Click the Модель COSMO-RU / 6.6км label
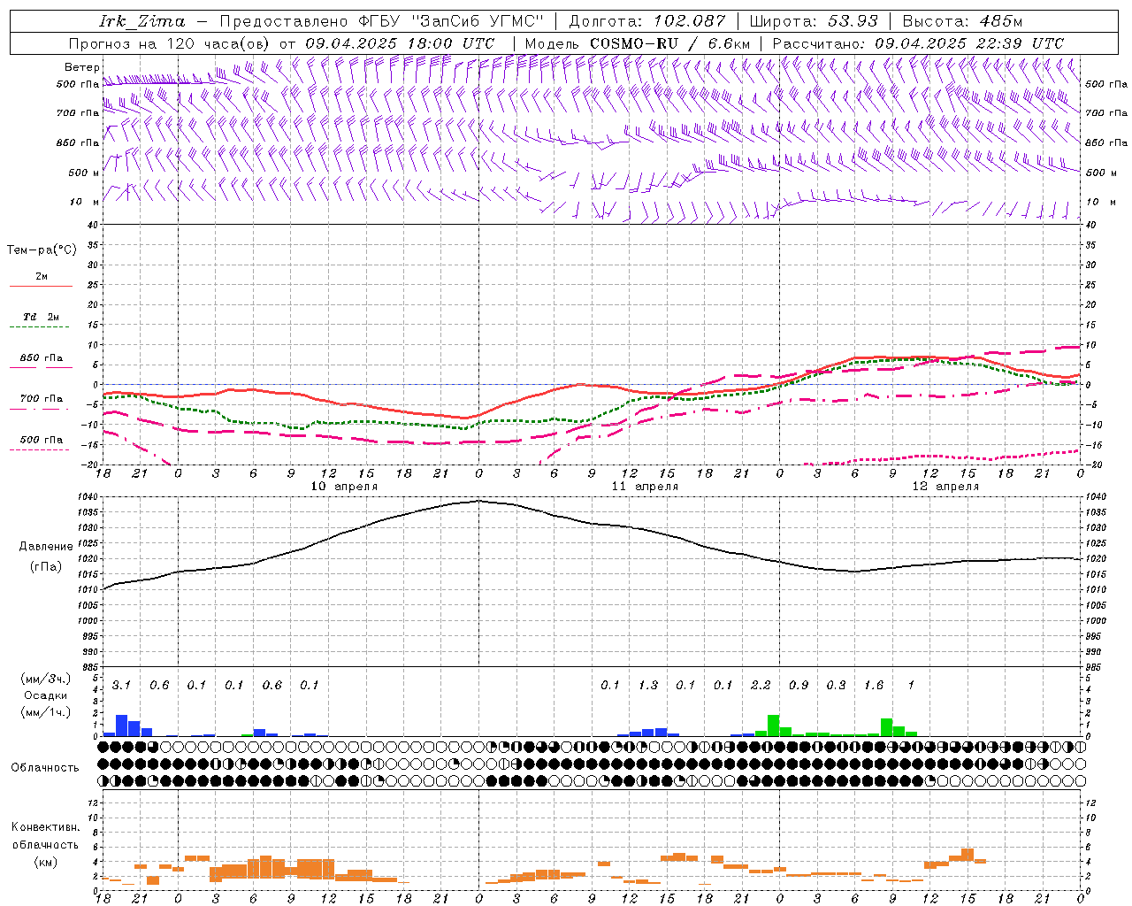 coord(637,43)
